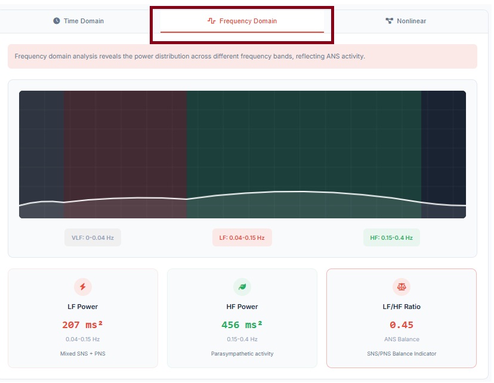
Task: Click the green leaf icon above HF Power
Action: (x=242, y=287)
